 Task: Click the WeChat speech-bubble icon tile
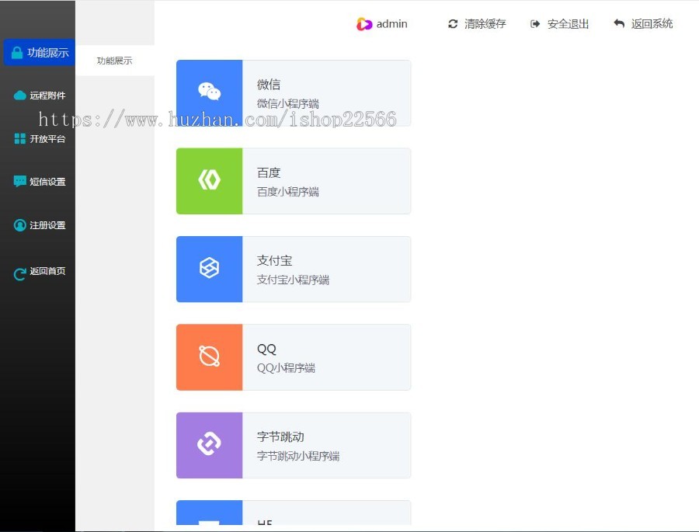click(209, 92)
